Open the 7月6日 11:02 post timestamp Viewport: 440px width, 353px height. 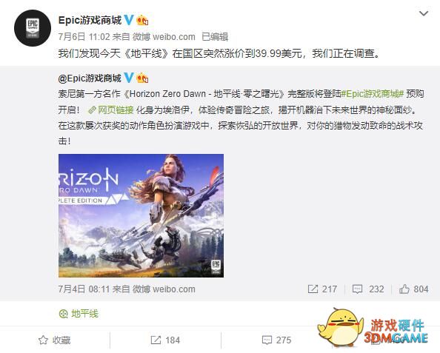coord(84,37)
